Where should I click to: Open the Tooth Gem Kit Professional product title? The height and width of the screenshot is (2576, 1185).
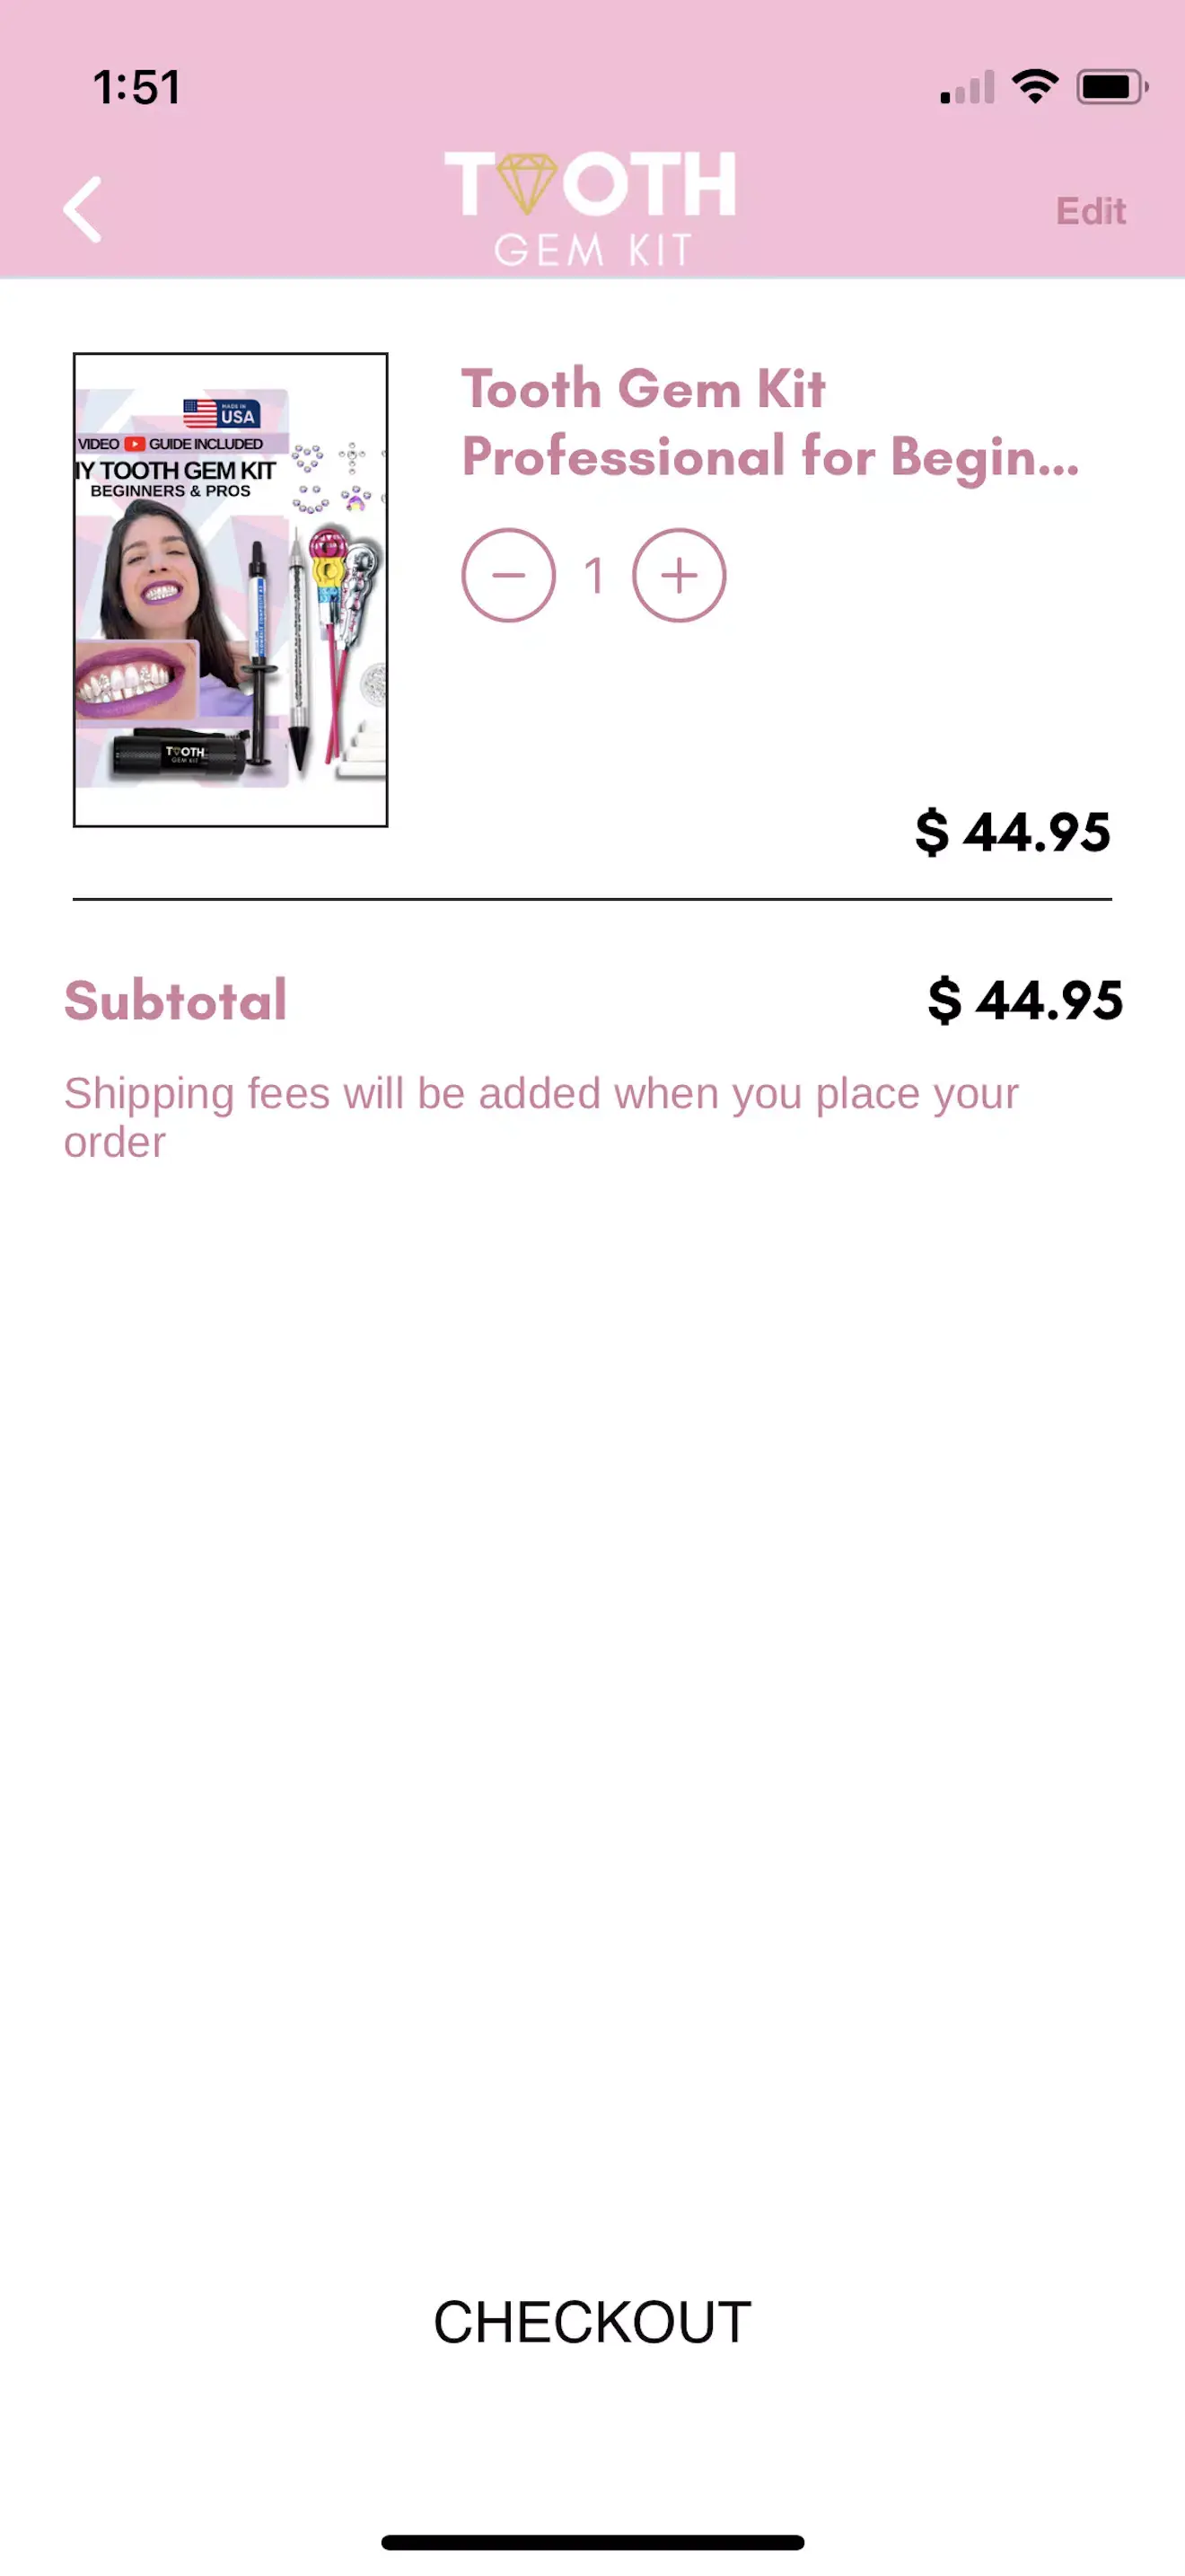769,422
